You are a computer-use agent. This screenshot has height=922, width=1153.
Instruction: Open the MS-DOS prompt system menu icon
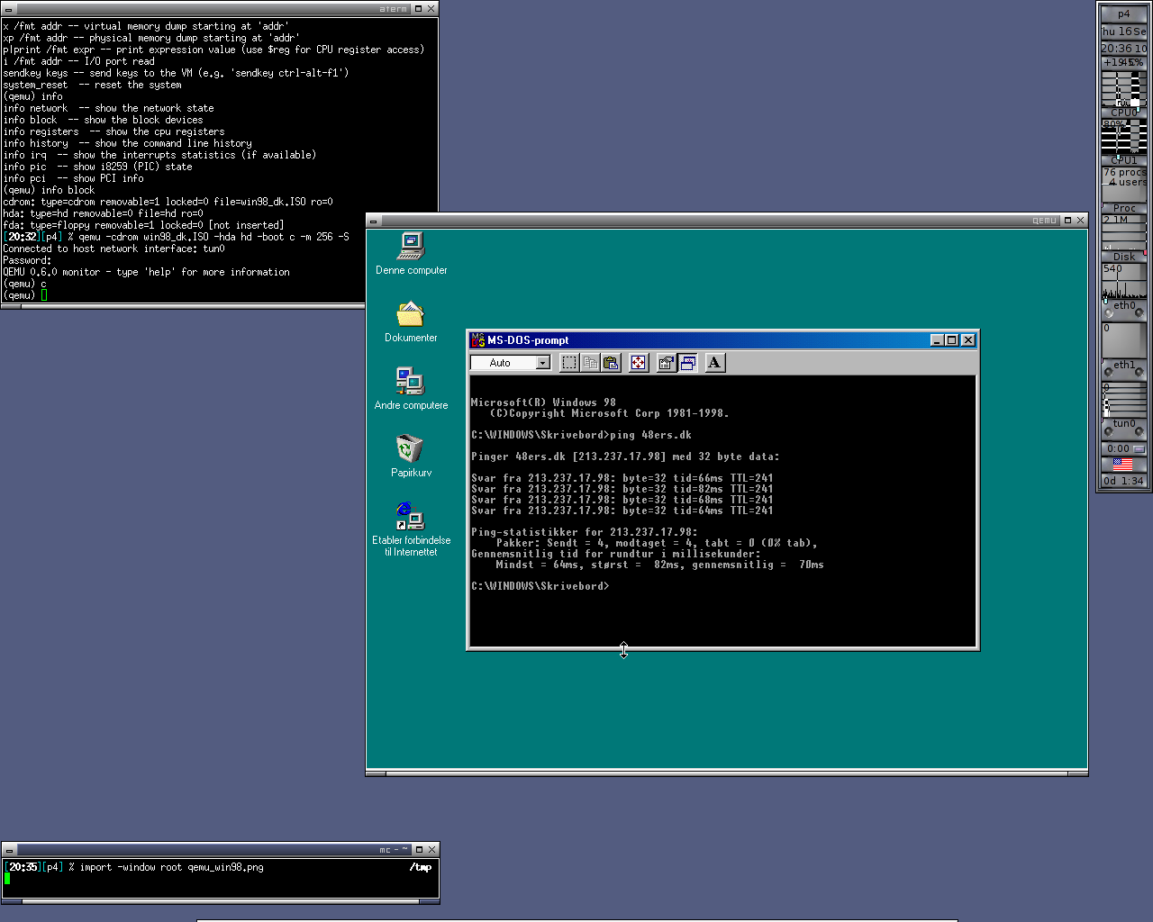(x=477, y=340)
